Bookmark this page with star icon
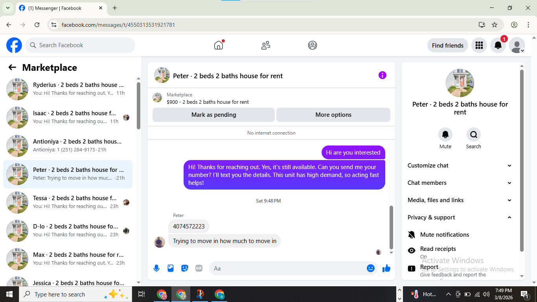 (x=495, y=25)
